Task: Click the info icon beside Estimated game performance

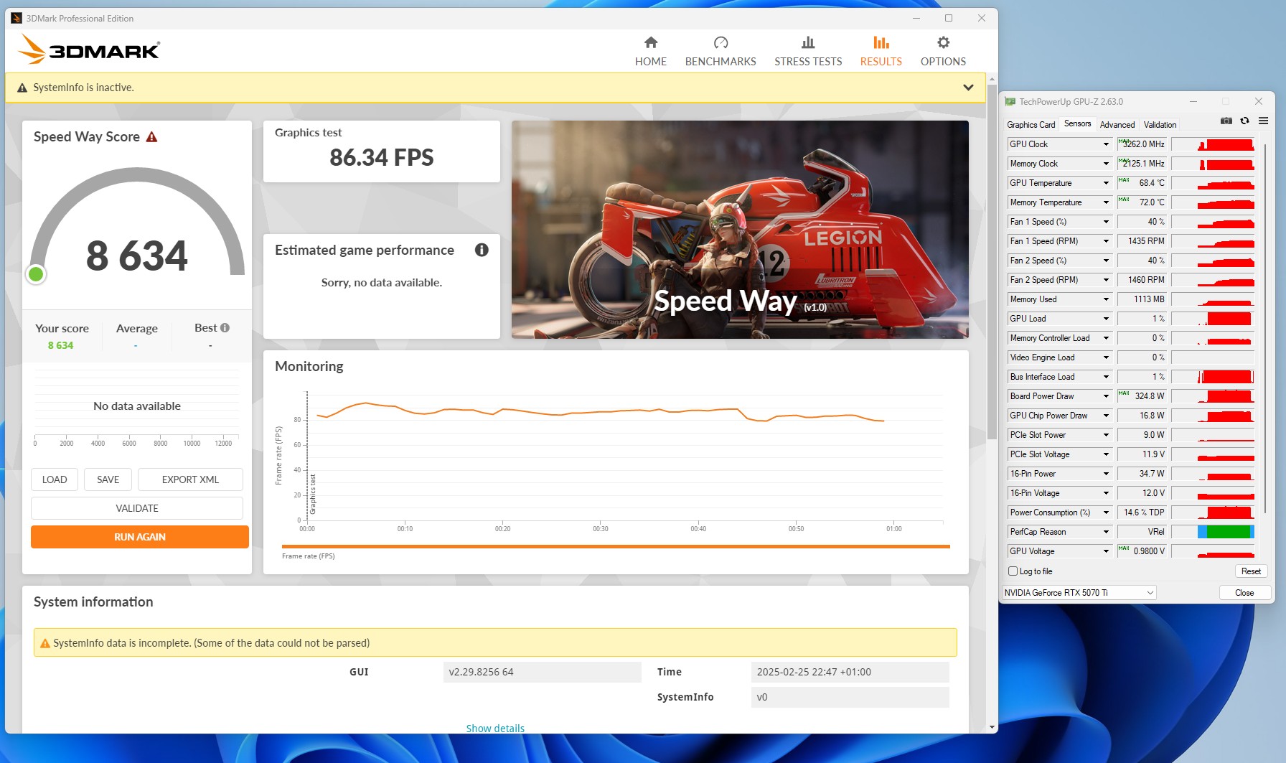Action: pyautogui.click(x=482, y=250)
